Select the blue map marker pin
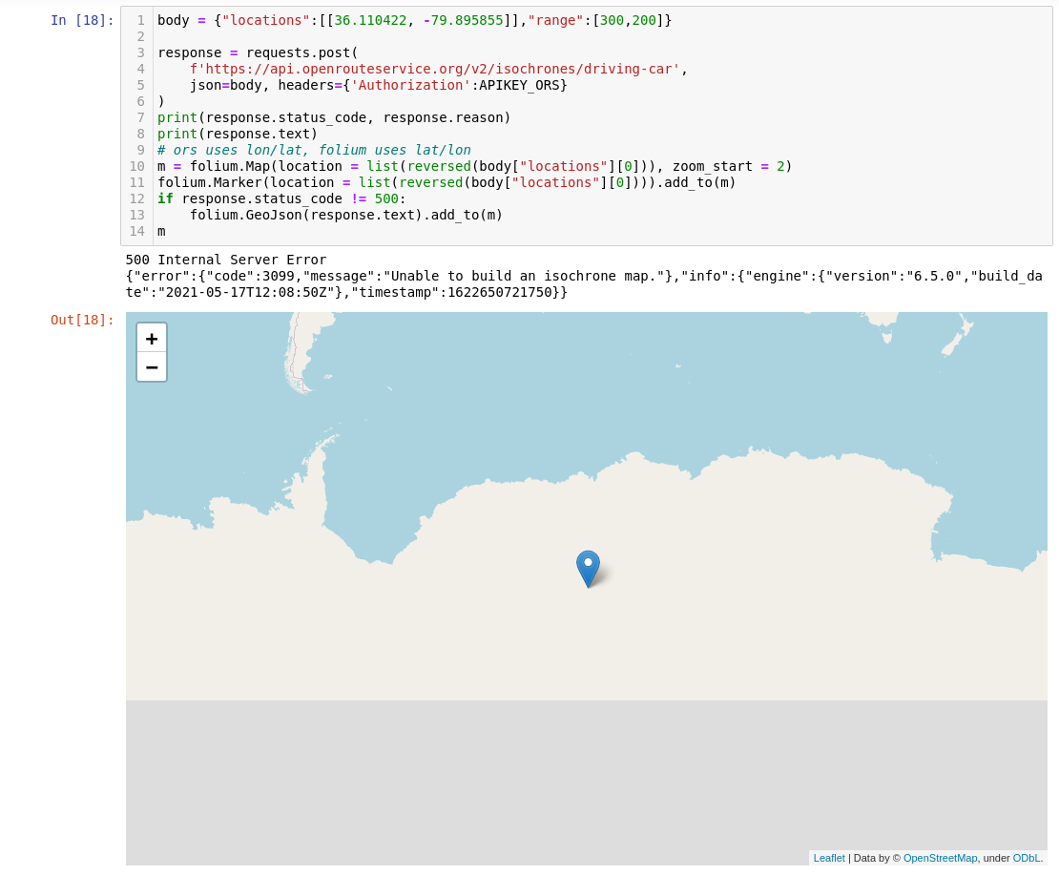 tap(588, 565)
